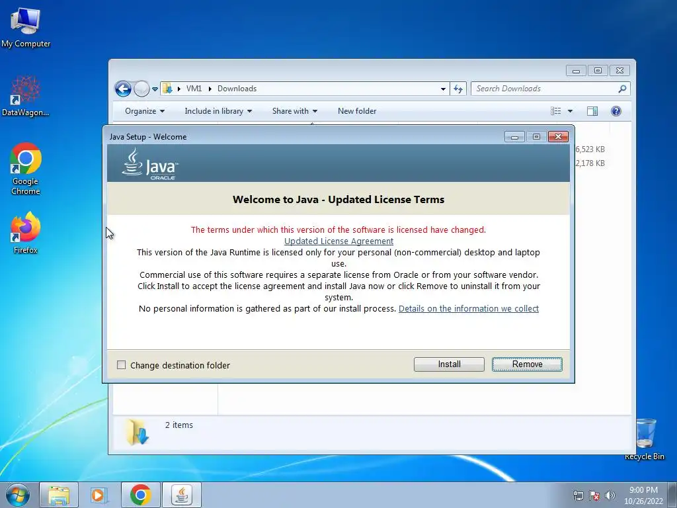
Task: Click 2 items status text
Action: point(179,425)
